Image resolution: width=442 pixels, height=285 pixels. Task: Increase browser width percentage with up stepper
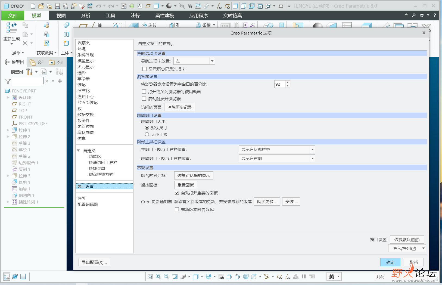pos(288,82)
